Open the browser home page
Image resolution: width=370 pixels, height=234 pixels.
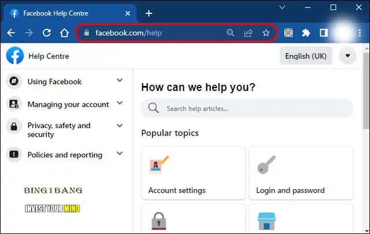(x=64, y=33)
